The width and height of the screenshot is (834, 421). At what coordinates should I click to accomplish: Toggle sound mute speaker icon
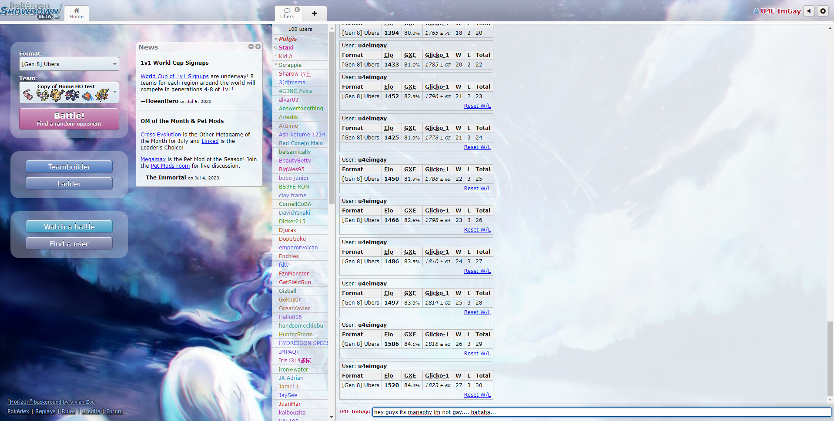coord(809,11)
